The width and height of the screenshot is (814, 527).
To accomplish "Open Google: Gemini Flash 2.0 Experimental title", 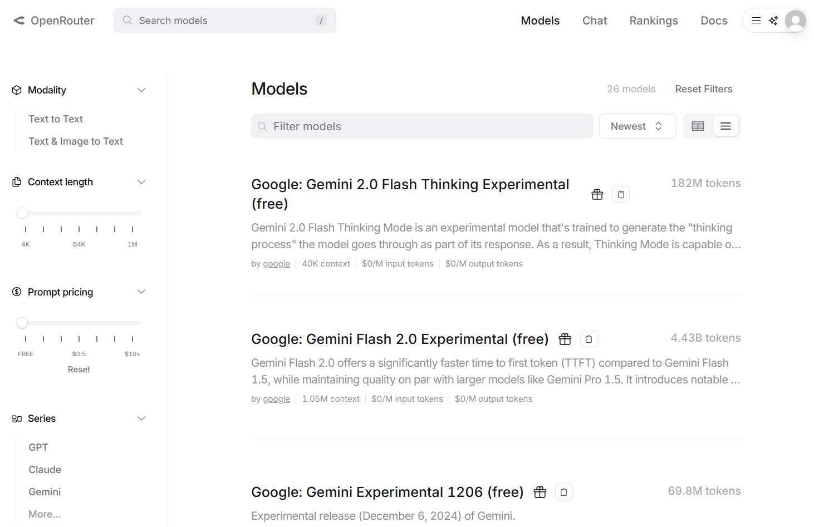I will pos(400,339).
